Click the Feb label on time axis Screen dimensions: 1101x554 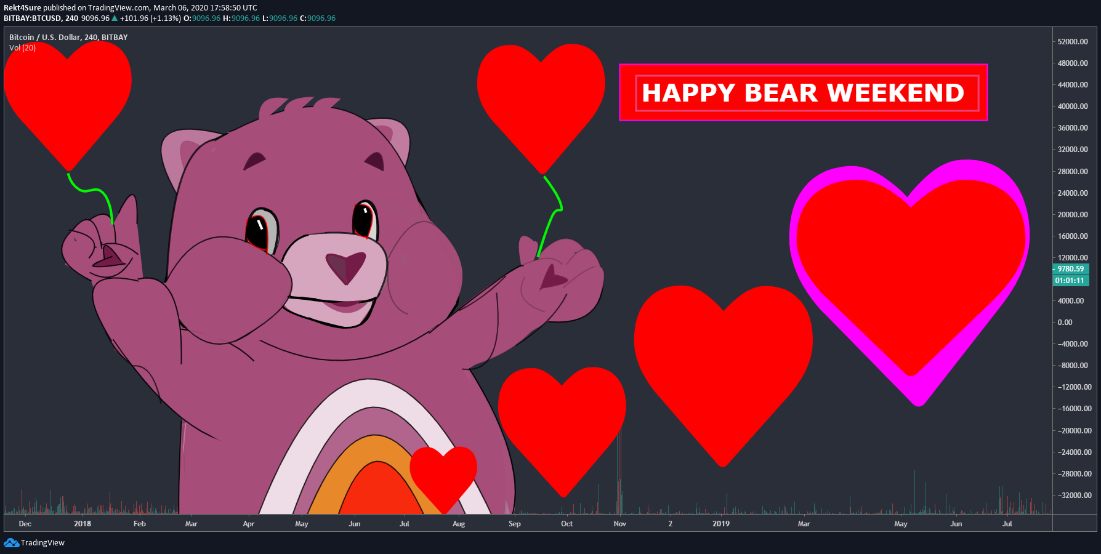[x=140, y=524]
